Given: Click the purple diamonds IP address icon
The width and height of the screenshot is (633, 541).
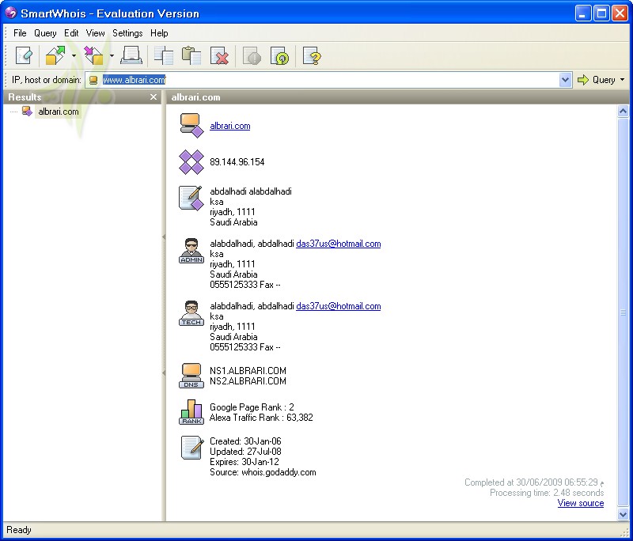Looking at the screenshot, I should (x=191, y=162).
